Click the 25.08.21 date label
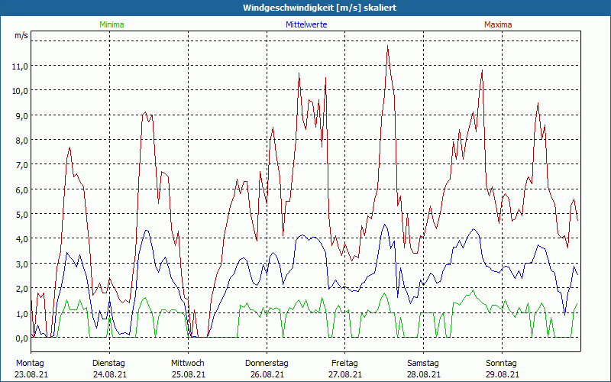The height and width of the screenshot is (382, 611). 188,374
